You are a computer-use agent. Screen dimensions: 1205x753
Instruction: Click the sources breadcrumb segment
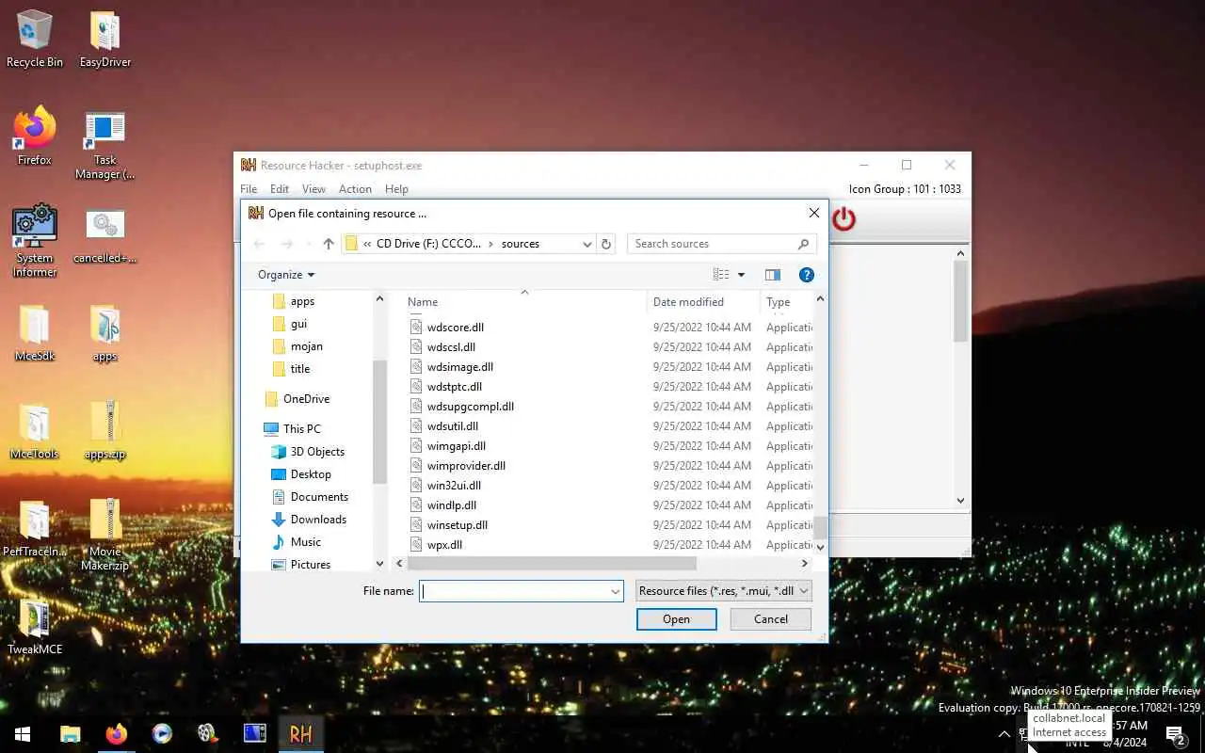(x=521, y=244)
